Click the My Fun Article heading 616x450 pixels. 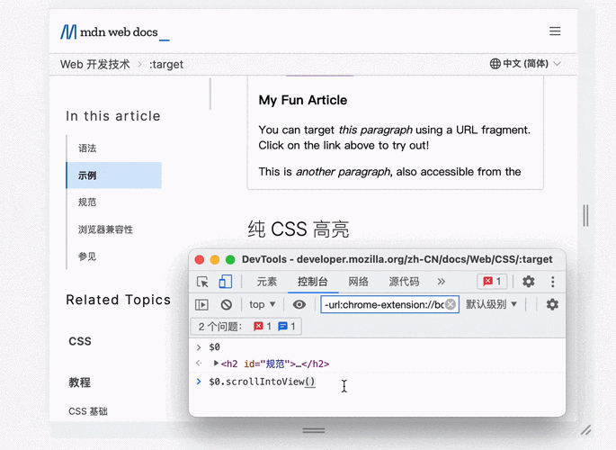point(303,100)
